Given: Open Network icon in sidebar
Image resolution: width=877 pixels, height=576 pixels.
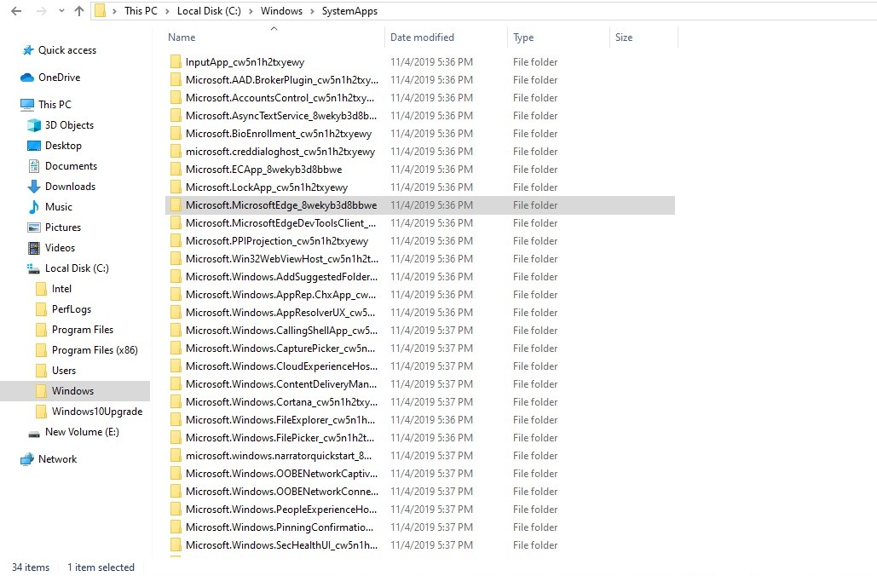Looking at the screenshot, I should pos(27,459).
